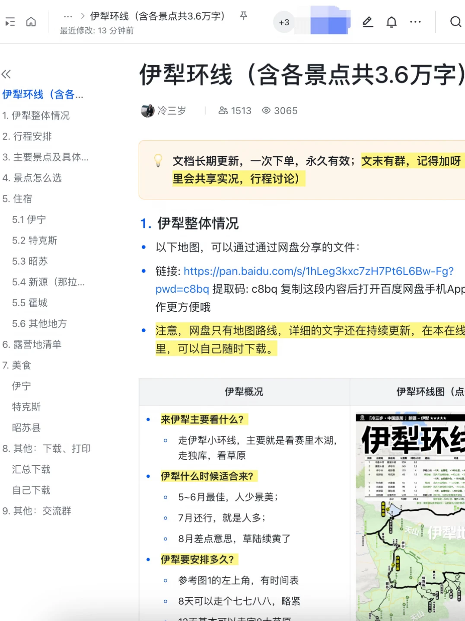Click the lightbulb callout icon

click(x=159, y=160)
